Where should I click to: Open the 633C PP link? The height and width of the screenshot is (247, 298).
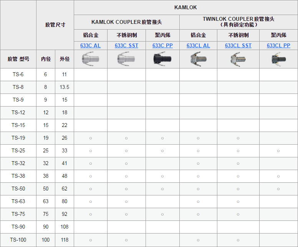point(162,45)
